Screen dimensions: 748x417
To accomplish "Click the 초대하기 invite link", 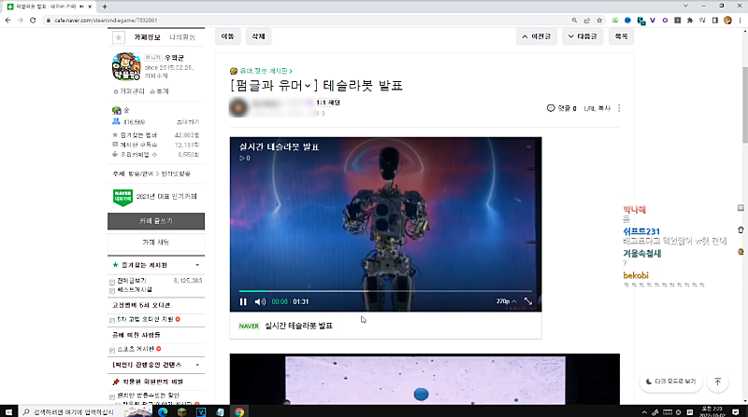I will [188, 122].
